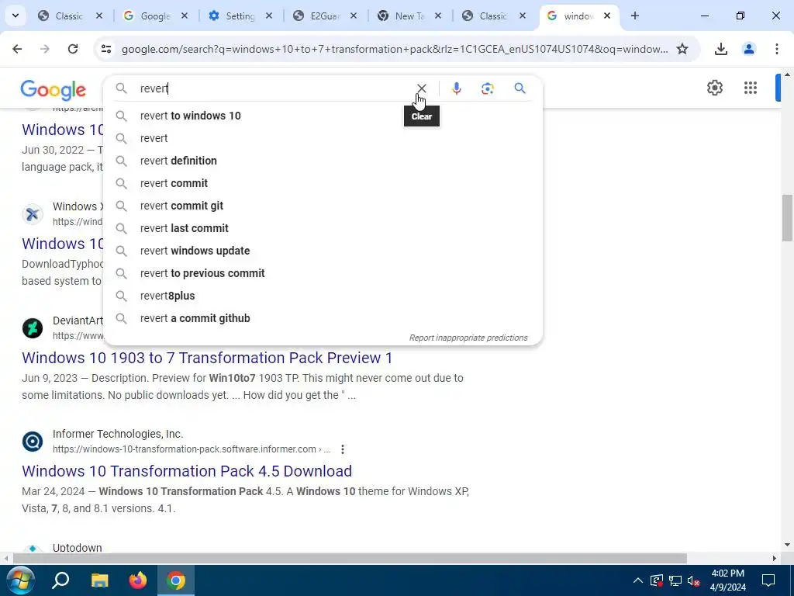
Task: Bookmark this page with star icon
Action: pyautogui.click(x=682, y=49)
